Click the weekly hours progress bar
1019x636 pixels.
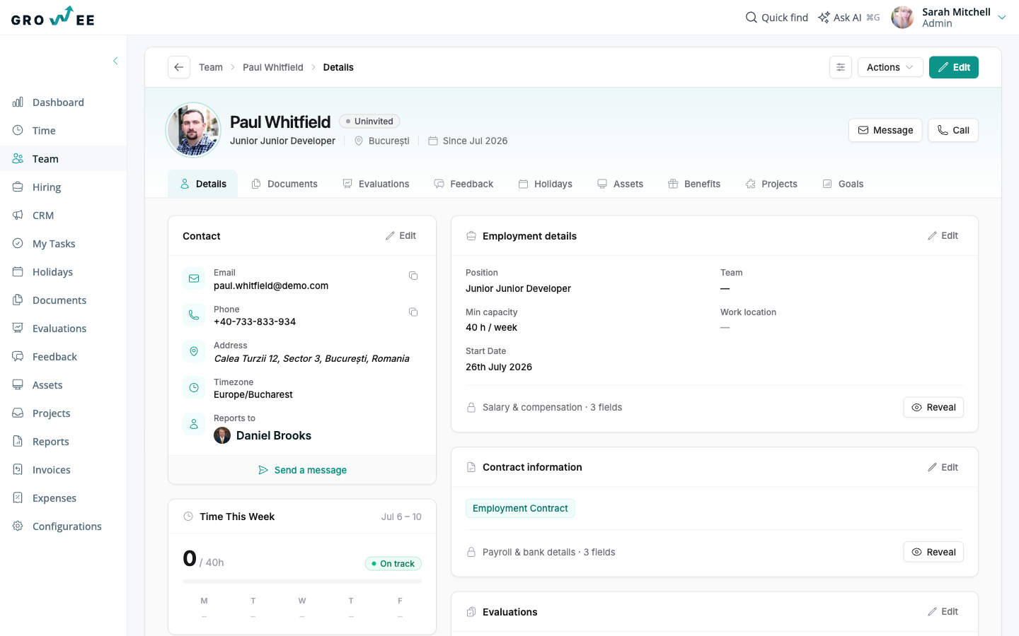point(302,582)
